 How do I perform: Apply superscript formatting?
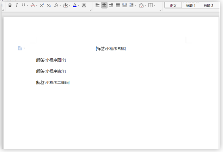click(x=42, y=6)
